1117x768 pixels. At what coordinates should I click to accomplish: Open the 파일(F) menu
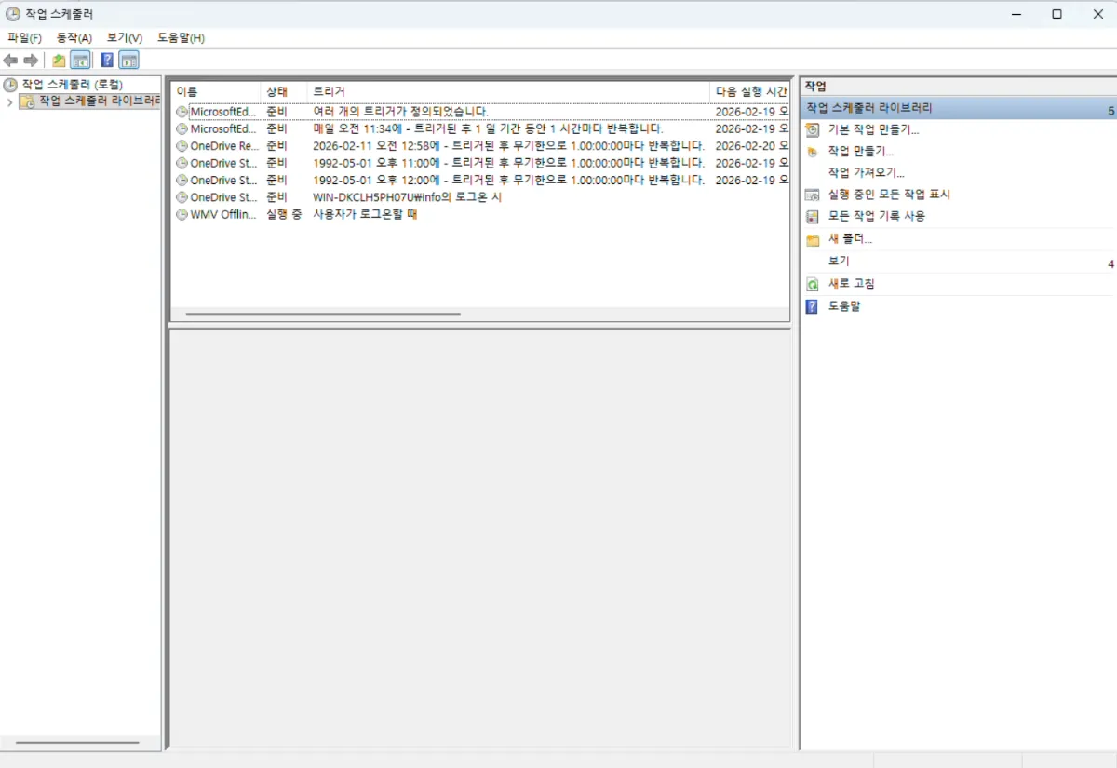[24, 38]
